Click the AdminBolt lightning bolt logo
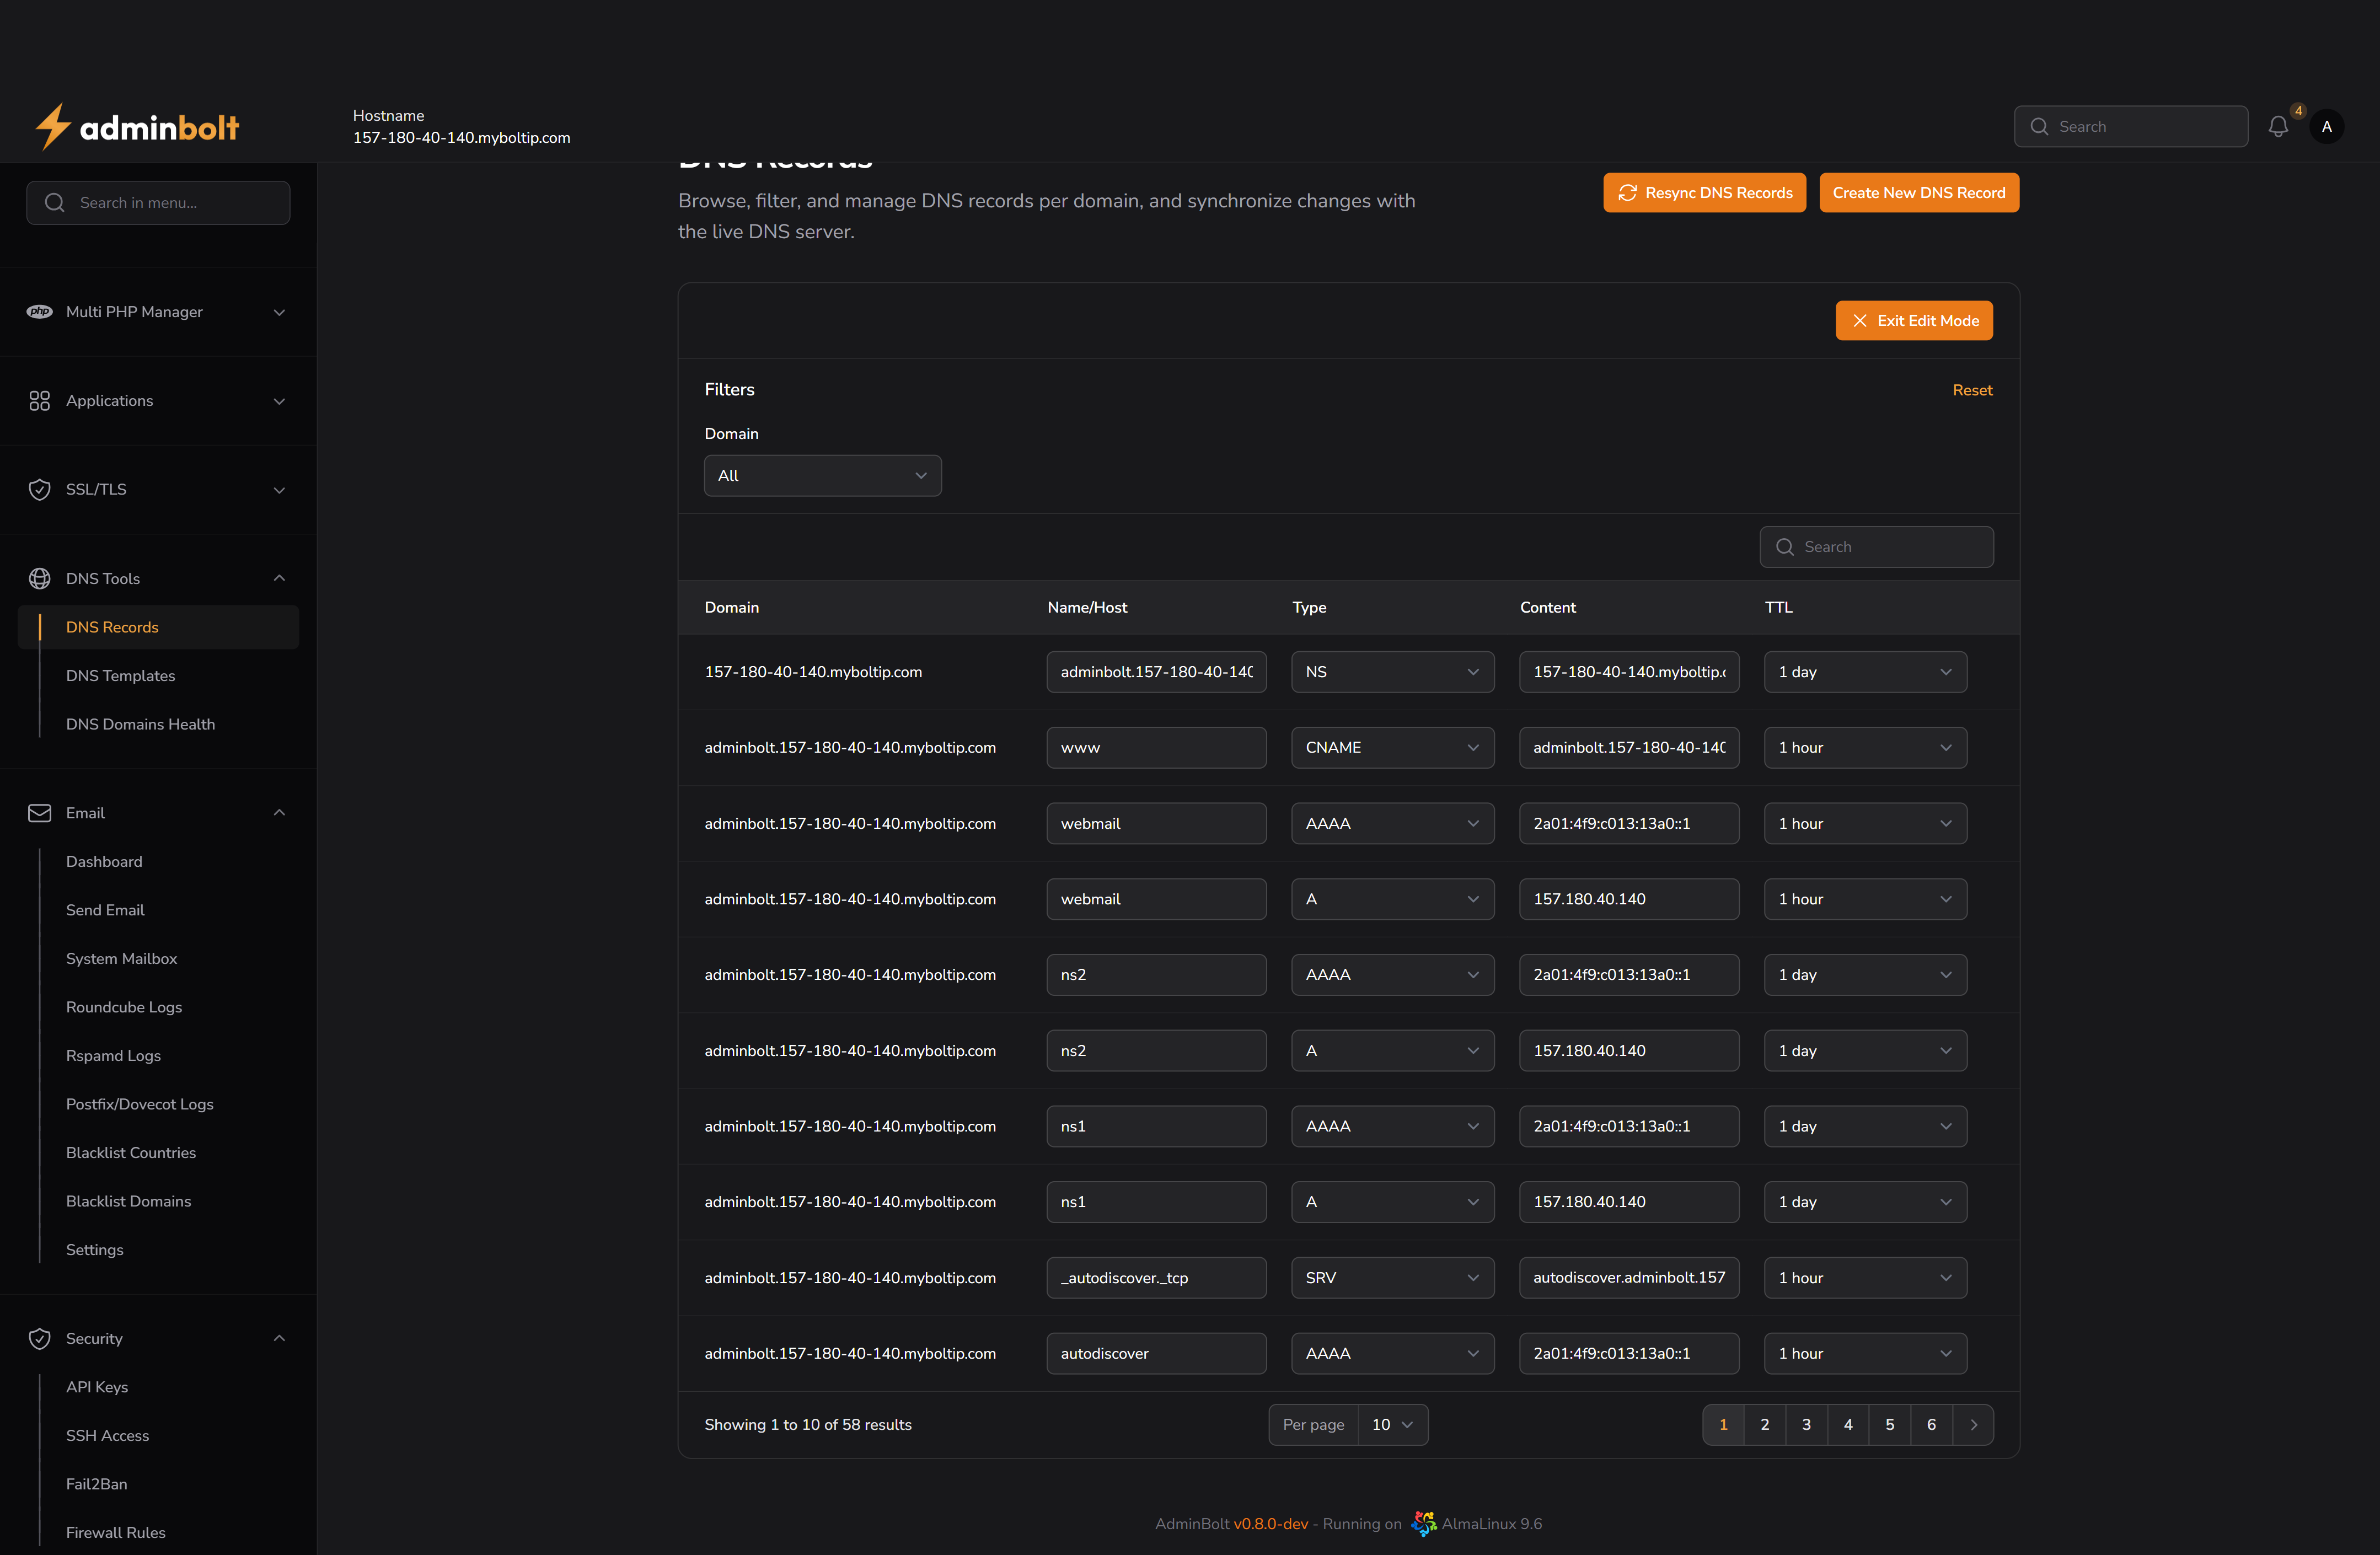The height and width of the screenshot is (1555, 2380). coord(53,126)
